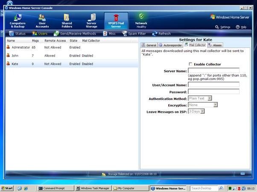257x192 pixels.
Task: Sort by Remote Access column header
Action: point(55,41)
